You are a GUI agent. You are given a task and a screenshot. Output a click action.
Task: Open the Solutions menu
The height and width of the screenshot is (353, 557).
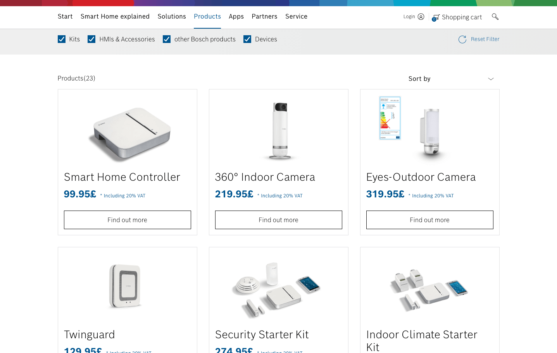pos(172,16)
